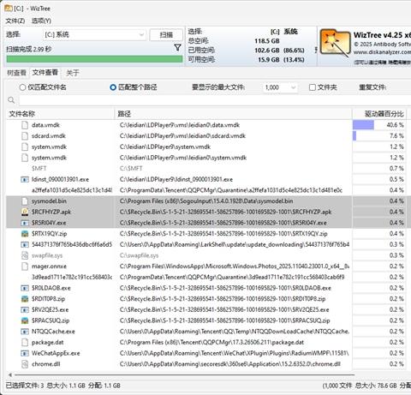The height and width of the screenshot is (395, 411).
Task: Click file icon of sdcard.vmdk
Action: 25,135
